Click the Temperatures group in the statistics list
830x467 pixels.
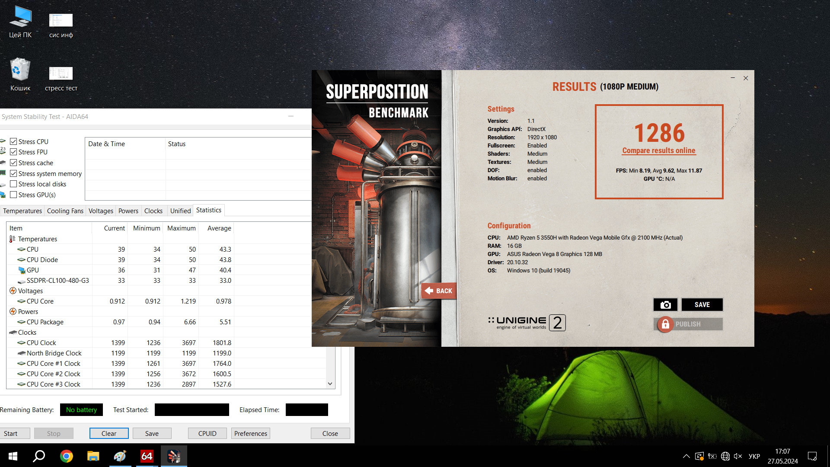pos(37,239)
